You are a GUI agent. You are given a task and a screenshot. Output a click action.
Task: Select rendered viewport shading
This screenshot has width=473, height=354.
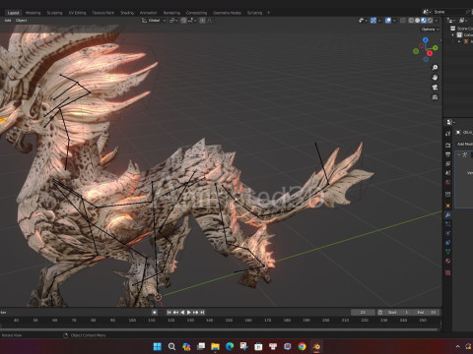point(430,21)
